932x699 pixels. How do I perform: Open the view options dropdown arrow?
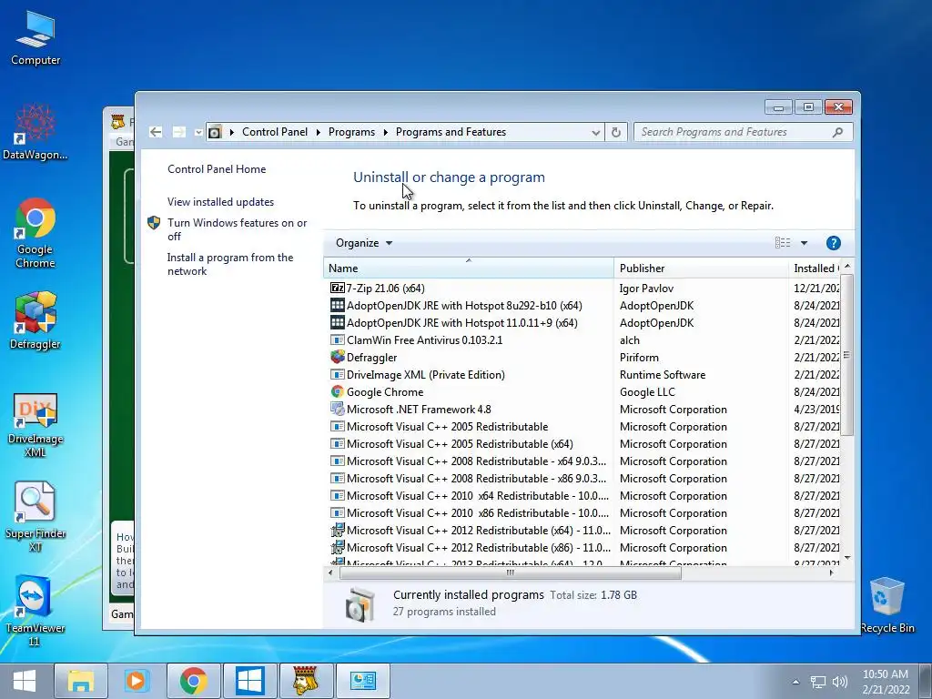pos(804,242)
